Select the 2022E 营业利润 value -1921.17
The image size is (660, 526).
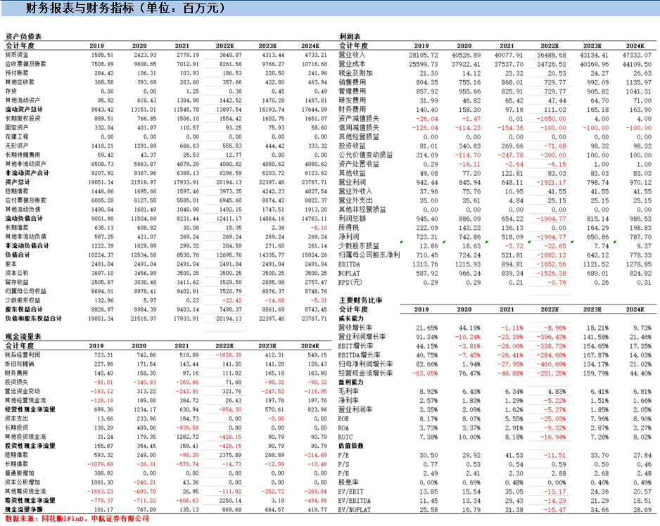tap(551, 183)
